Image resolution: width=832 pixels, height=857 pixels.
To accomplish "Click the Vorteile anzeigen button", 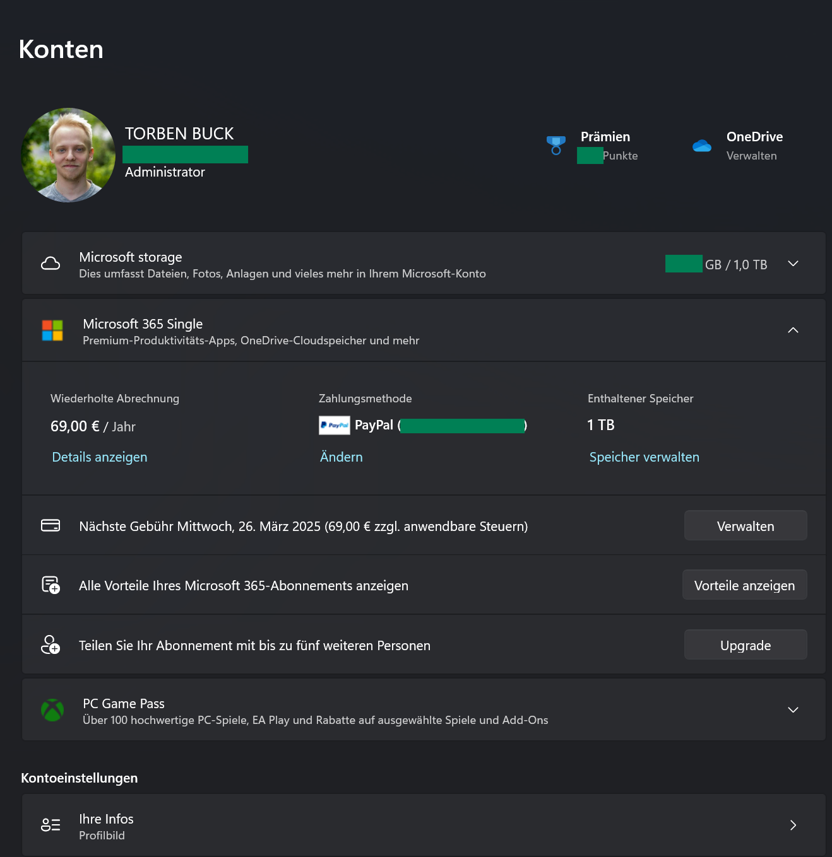I will coord(745,585).
